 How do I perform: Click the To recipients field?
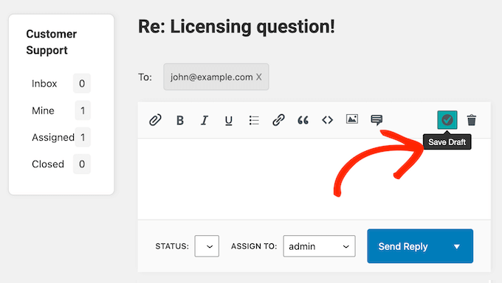click(x=216, y=77)
